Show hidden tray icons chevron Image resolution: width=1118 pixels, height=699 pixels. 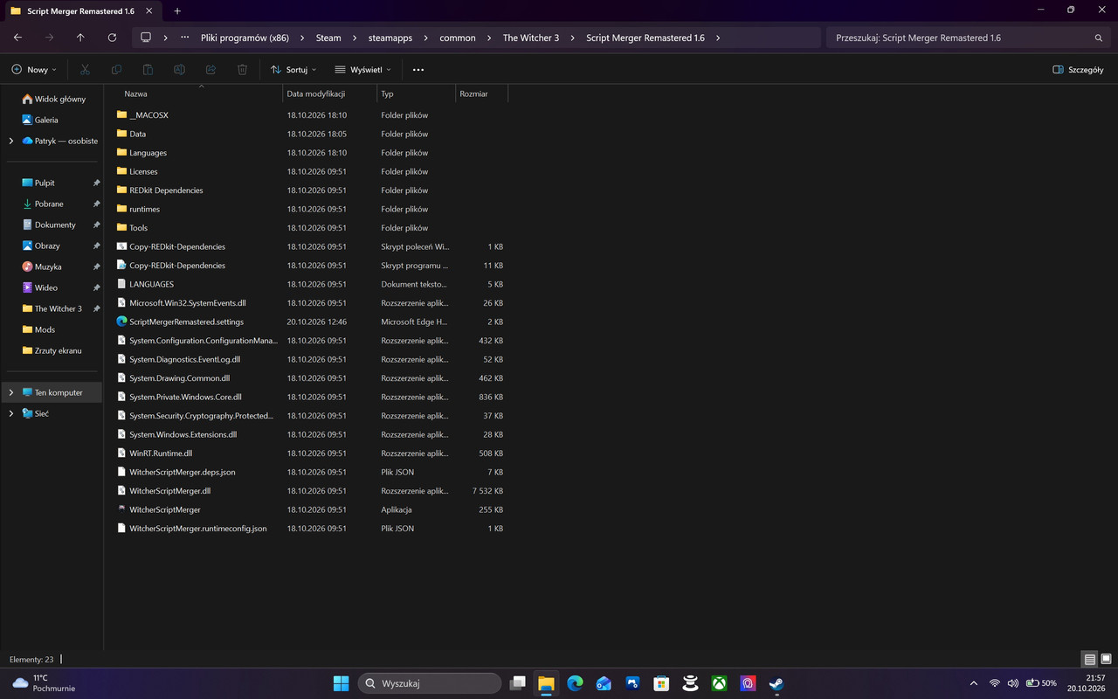(x=974, y=683)
